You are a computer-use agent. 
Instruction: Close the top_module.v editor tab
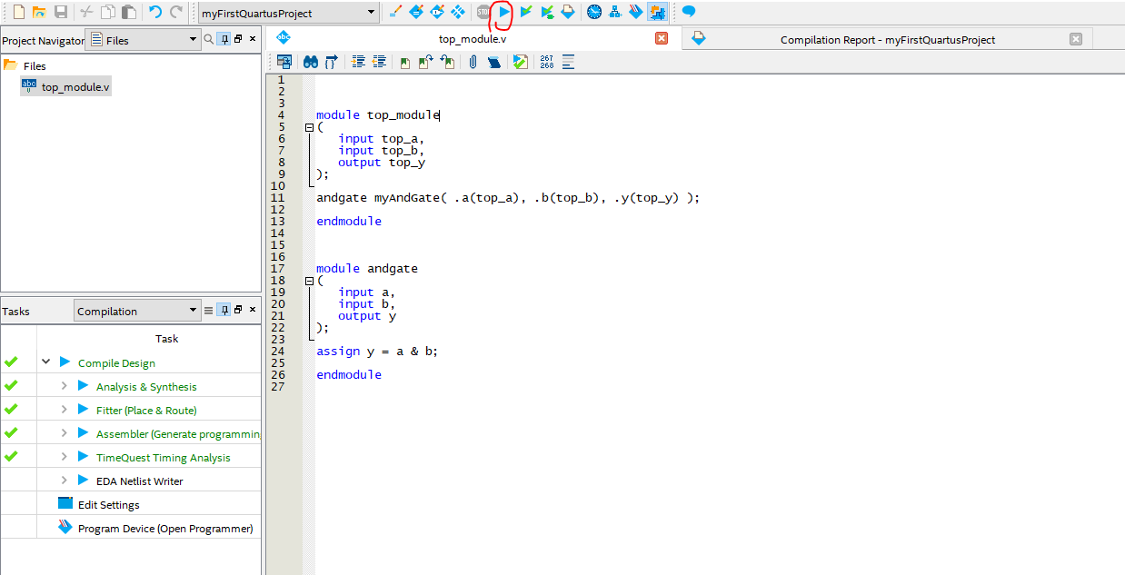pos(662,38)
